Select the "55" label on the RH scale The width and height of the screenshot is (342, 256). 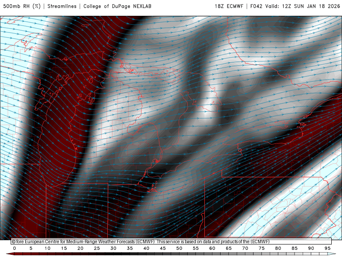[196, 248]
